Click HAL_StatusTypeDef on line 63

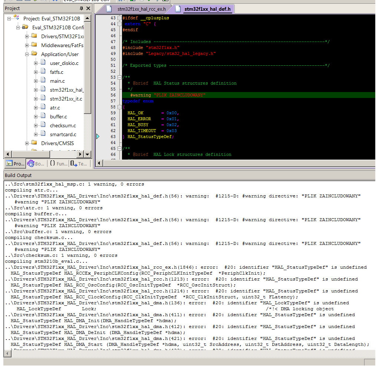[150, 137]
